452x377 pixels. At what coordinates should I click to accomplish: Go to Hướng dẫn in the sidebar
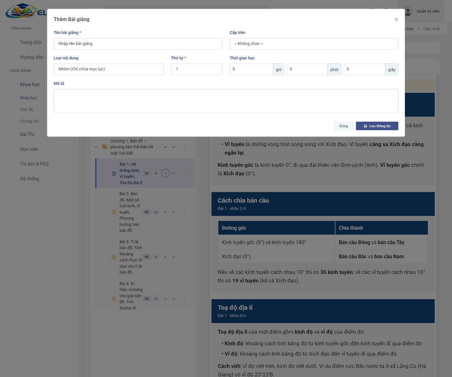[x=32, y=57]
